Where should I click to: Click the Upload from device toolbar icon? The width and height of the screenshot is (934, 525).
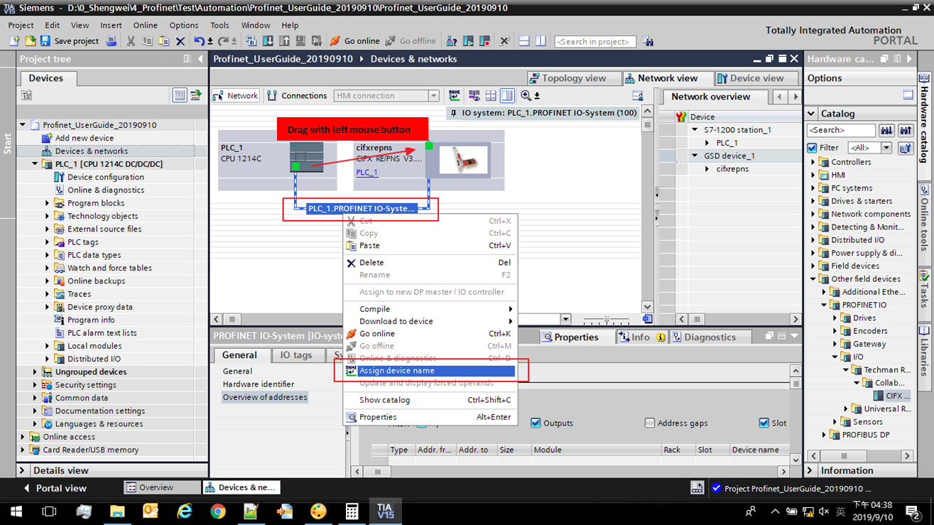pos(284,41)
